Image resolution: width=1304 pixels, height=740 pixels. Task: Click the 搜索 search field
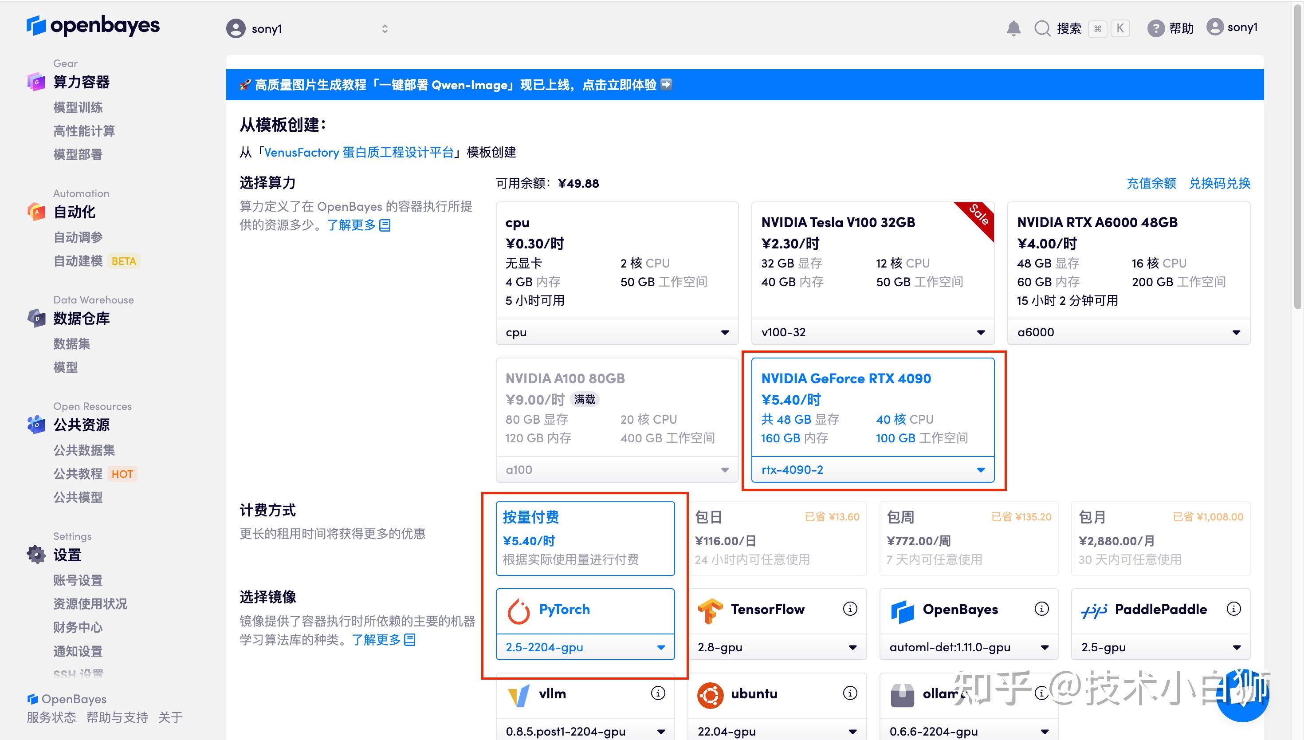[x=1069, y=28]
